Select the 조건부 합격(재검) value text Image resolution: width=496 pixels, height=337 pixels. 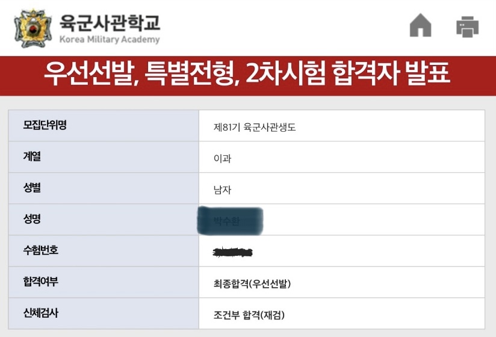(x=249, y=315)
